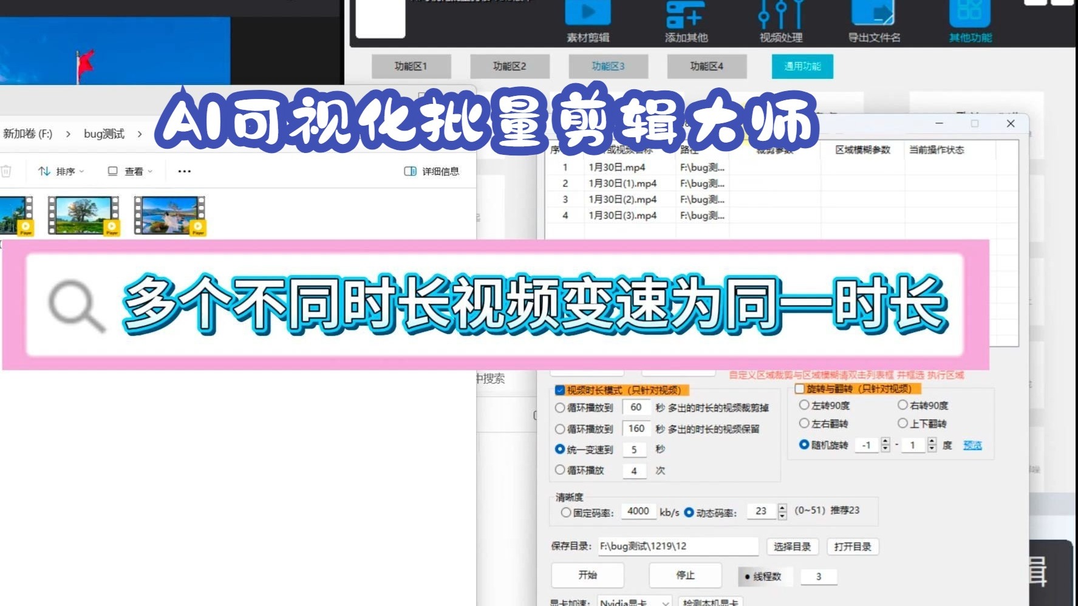Toggle 视频时长模式 checkbox
Viewport: 1078px width, 606px height.
tap(560, 390)
